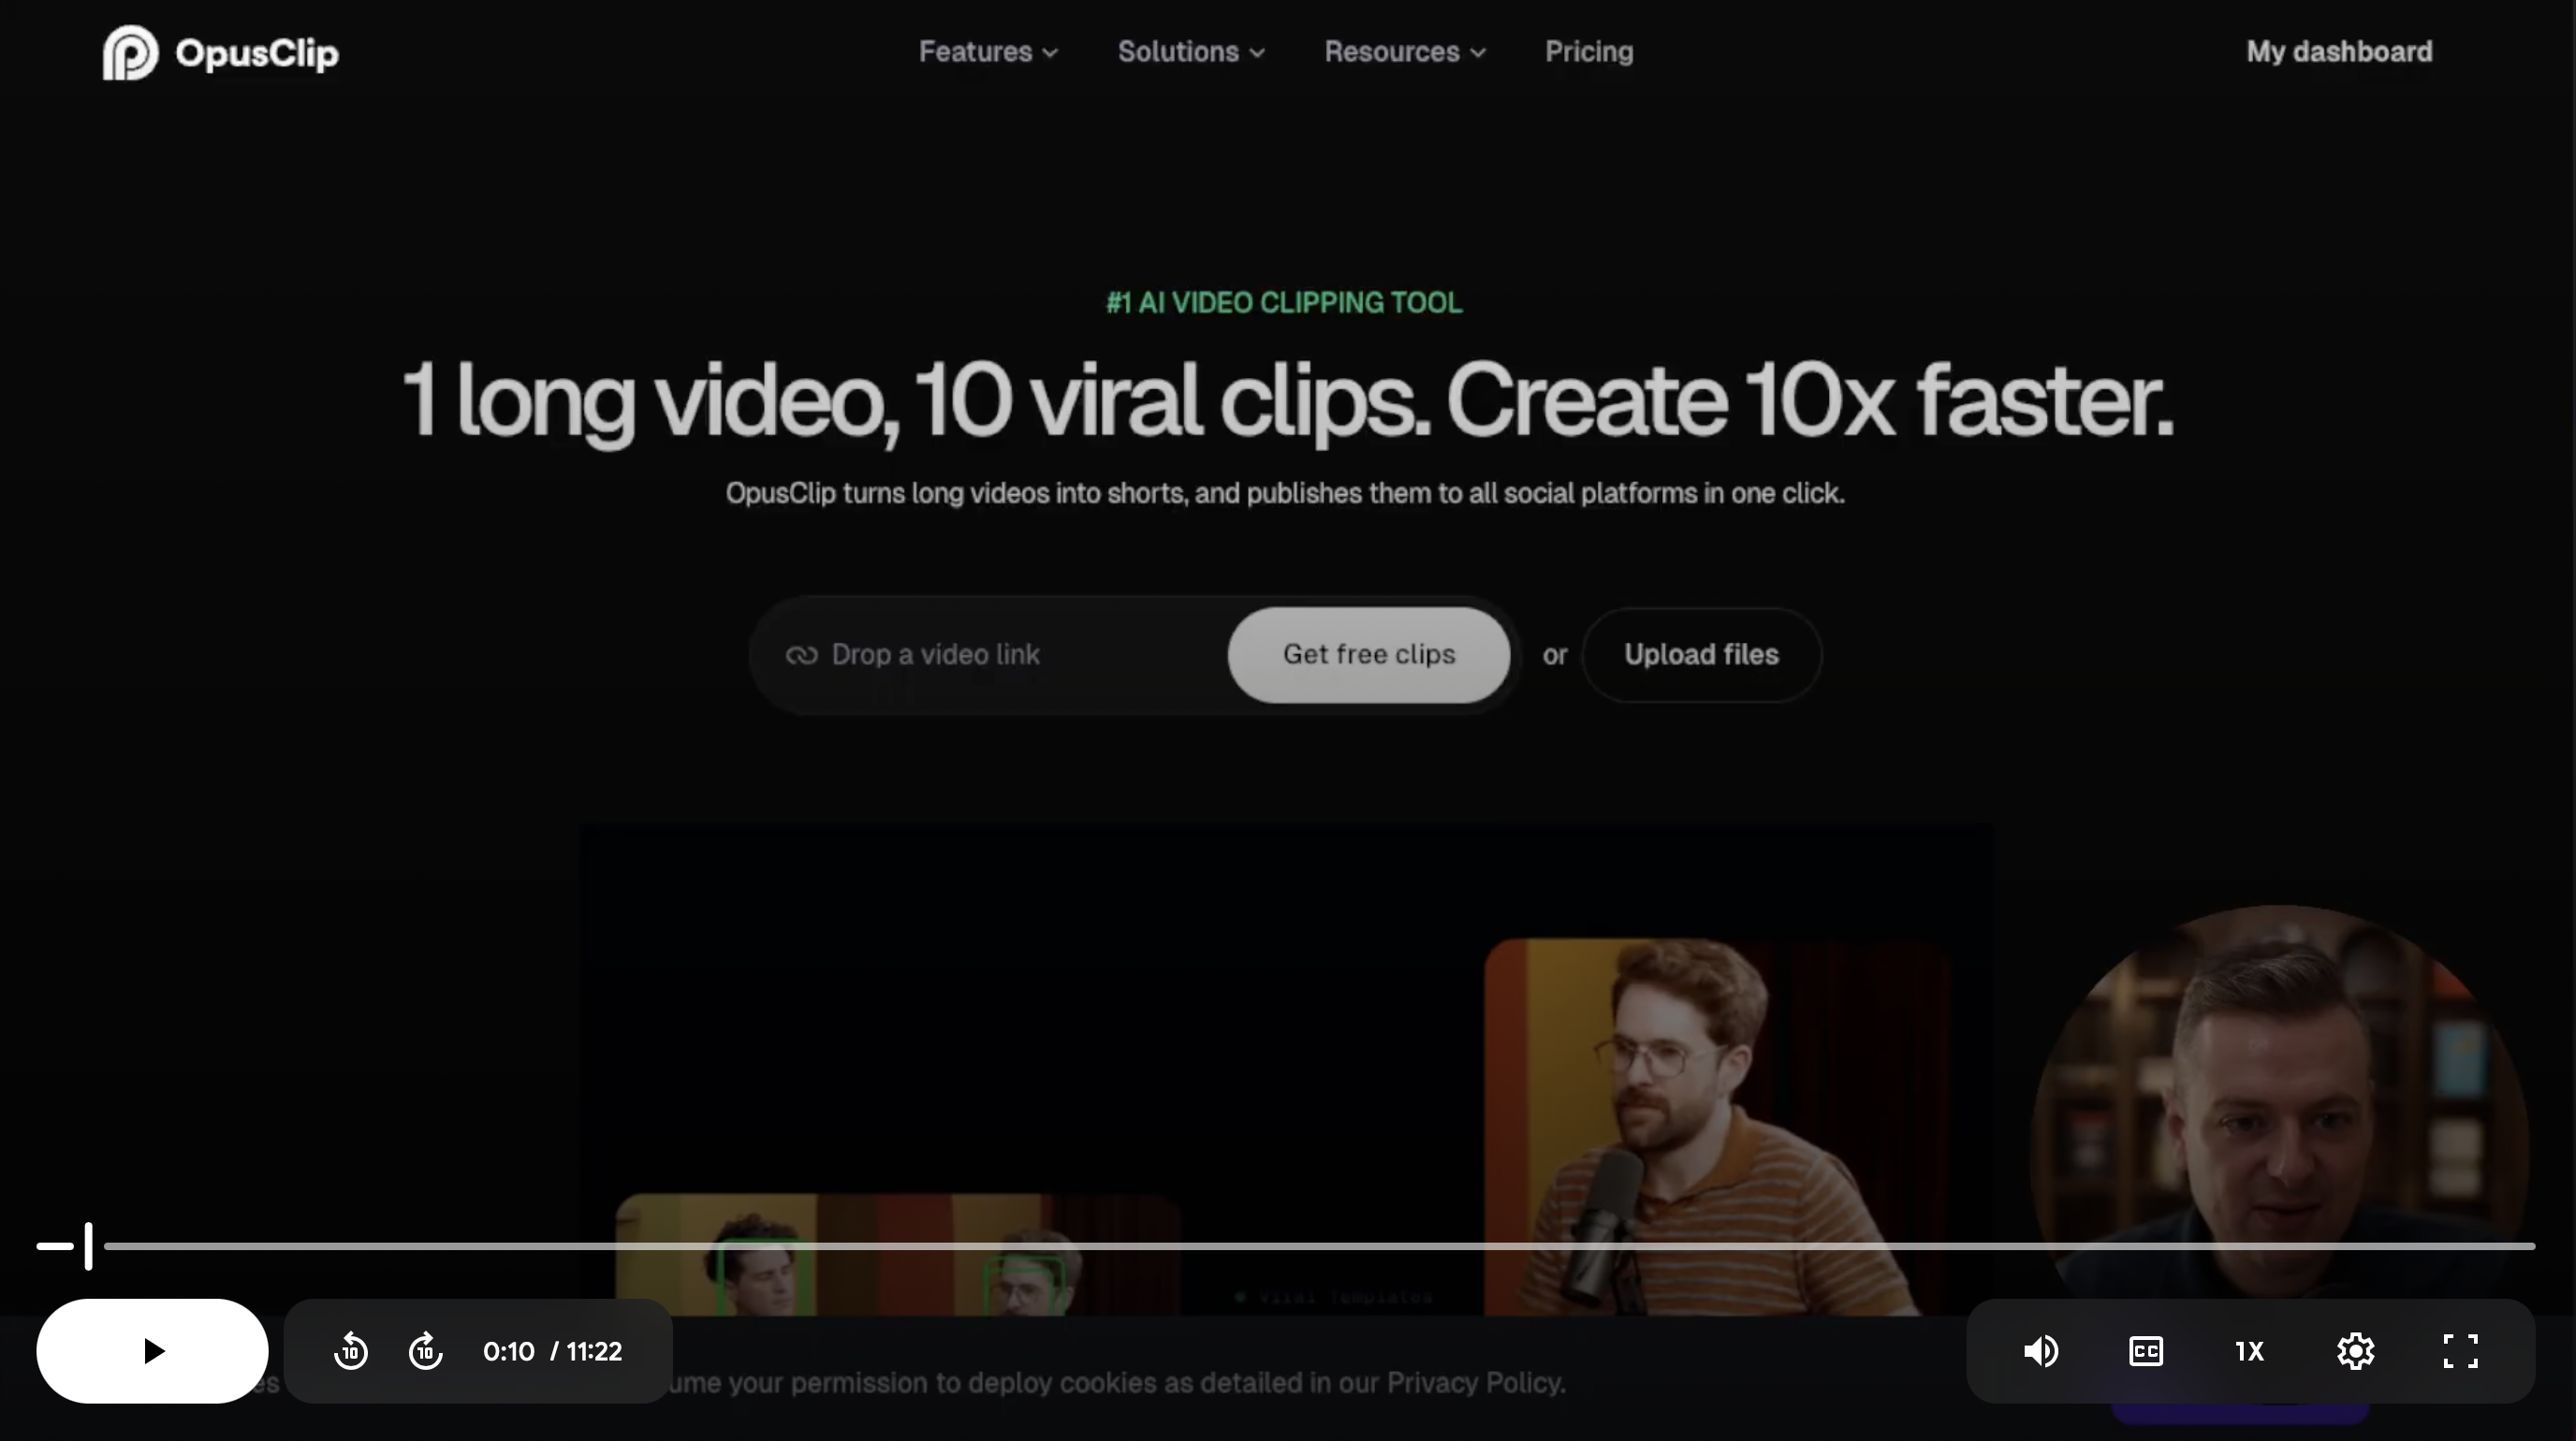The image size is (2576, 1441).
Task: Open video settings gear
Action: pos(2355,1351)
